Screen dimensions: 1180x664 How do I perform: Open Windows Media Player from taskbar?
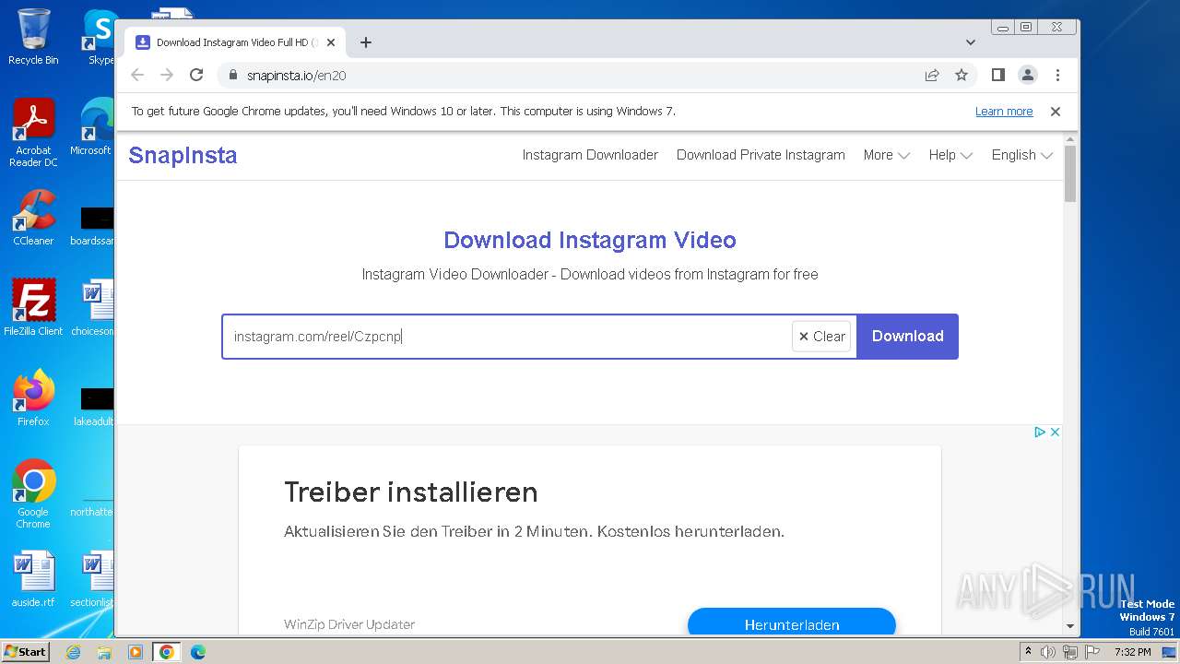[x=136, y=652]
